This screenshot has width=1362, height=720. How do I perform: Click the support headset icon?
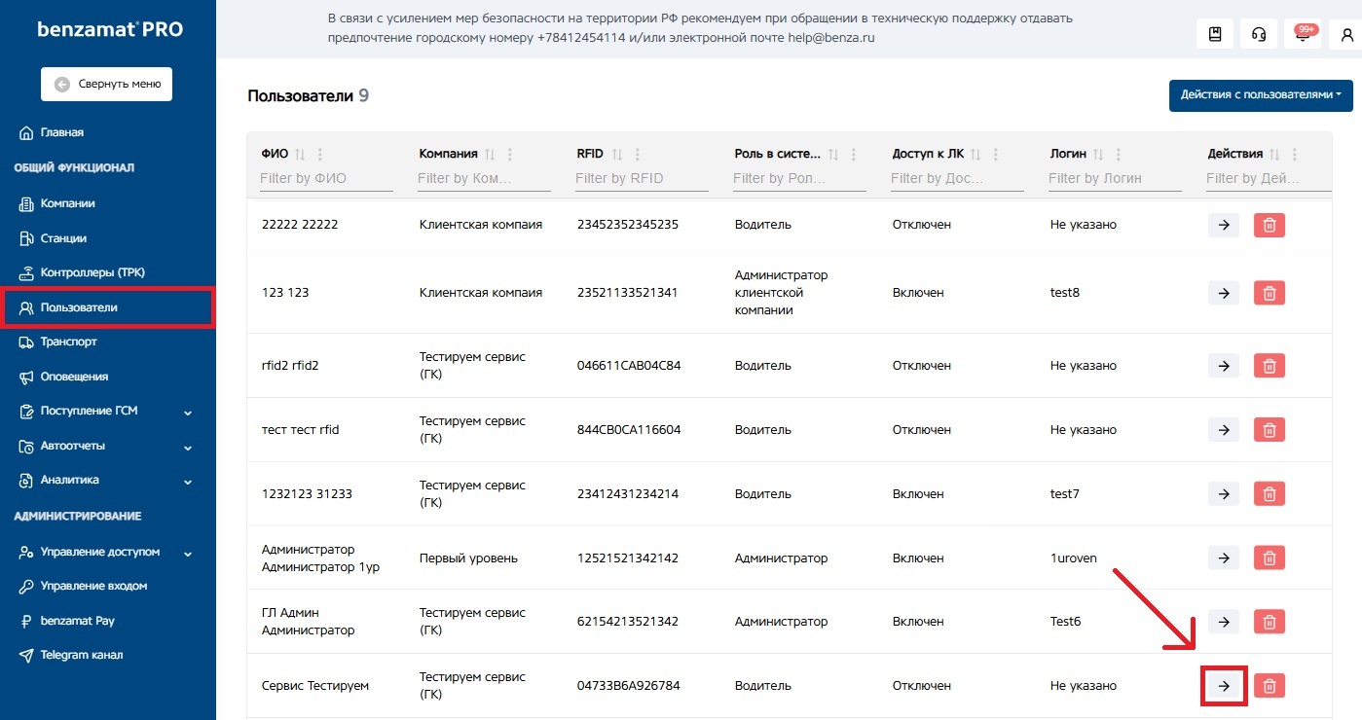coord(1259,34)
